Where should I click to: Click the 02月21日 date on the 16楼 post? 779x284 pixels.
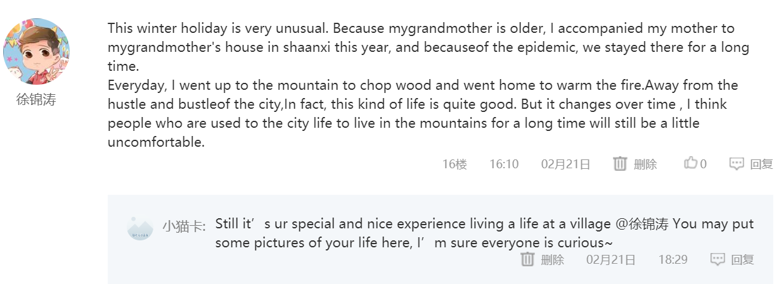tap(565, 164)
